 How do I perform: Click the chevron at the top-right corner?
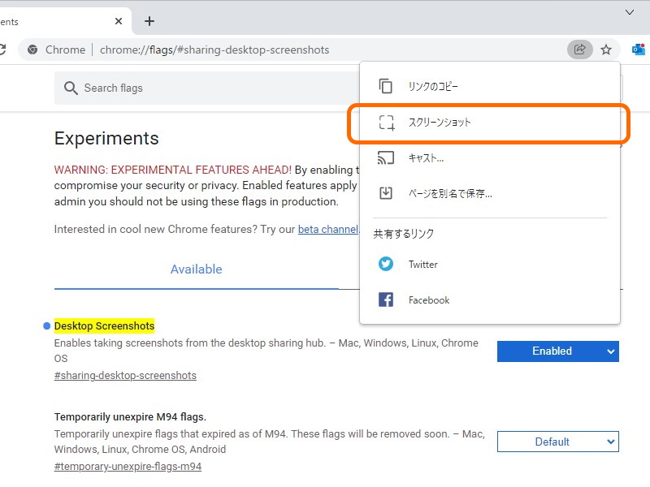[x=630, y=13]
